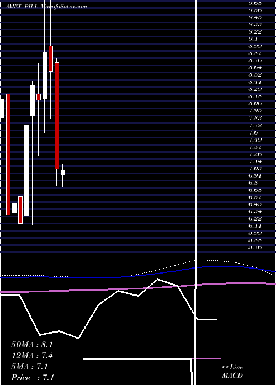Click the AMEX PILL chart title
Image resolution: width=276 pixels, height=386 pixels.
pyautogui.click(x=22, y=7)
